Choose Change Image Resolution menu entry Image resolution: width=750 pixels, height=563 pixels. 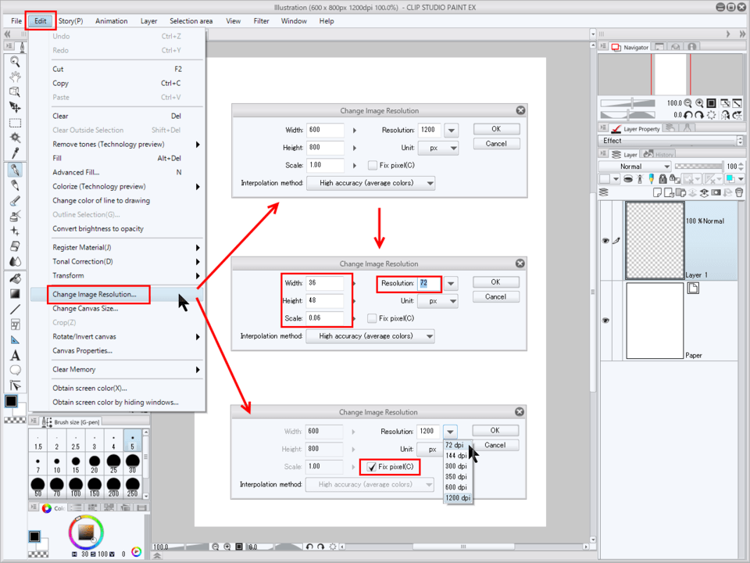tap(94, 295)
